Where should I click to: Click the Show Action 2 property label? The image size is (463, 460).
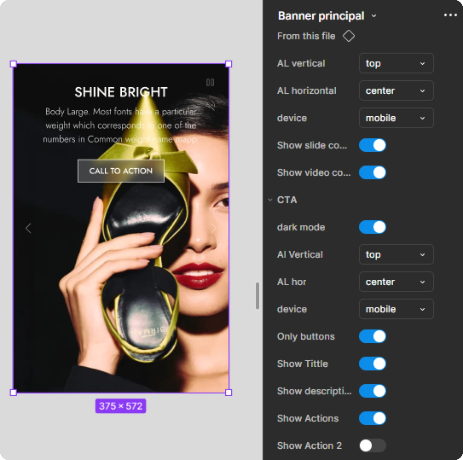coord(309,446)
